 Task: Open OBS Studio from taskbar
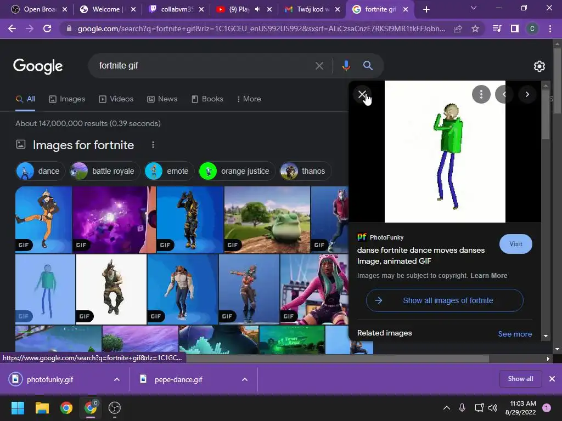pos(114,408)
